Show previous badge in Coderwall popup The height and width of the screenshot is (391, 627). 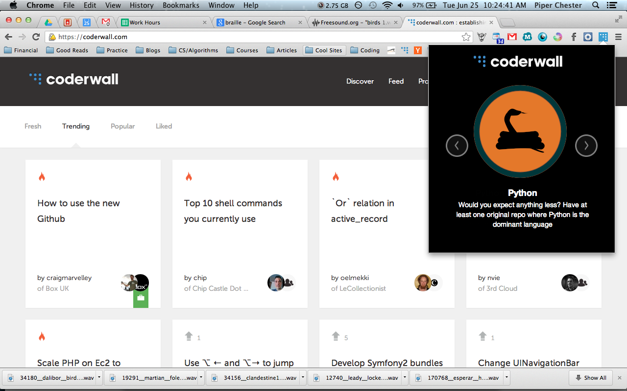click(x=457, y=145)
